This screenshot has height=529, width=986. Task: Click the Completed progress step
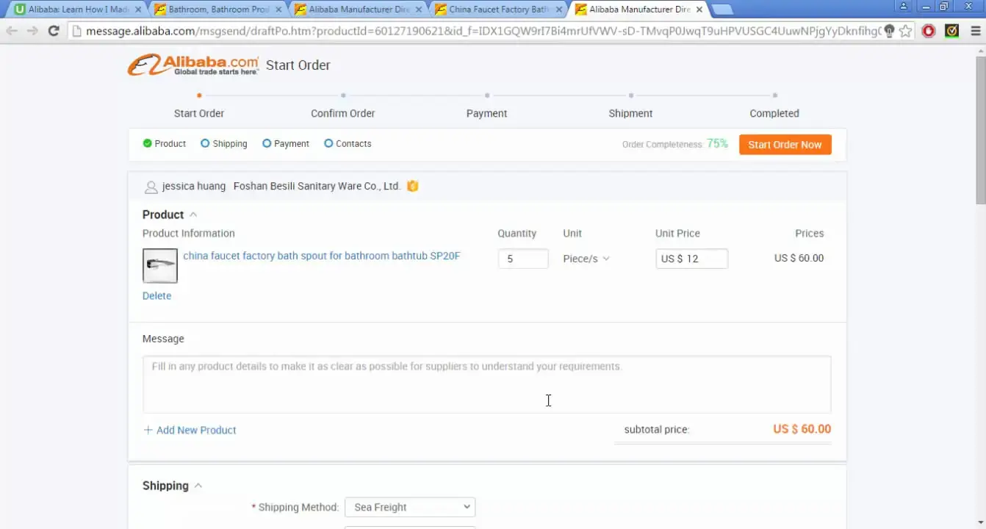point(774,113)
